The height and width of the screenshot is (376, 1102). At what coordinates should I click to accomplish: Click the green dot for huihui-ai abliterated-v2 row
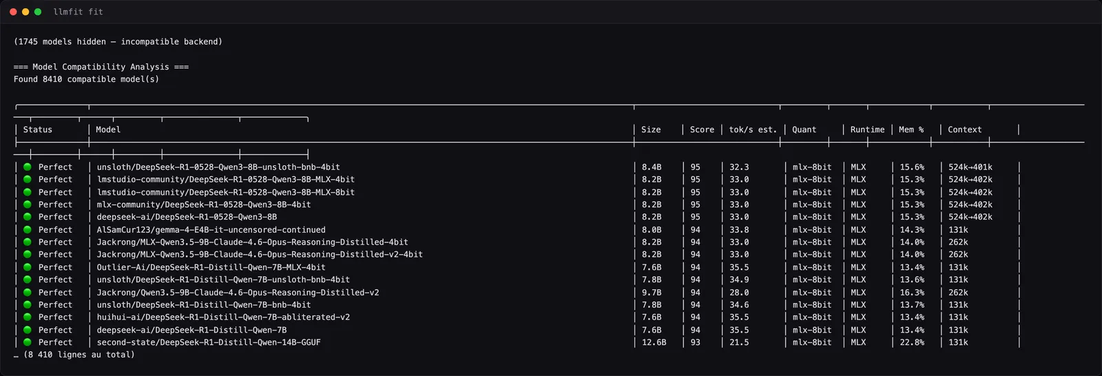[28, 317]
